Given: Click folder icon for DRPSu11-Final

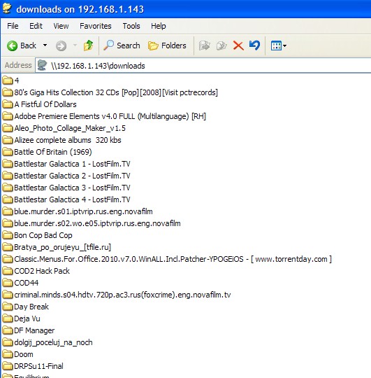Looking at the screenshot, I should coord(8,366).
